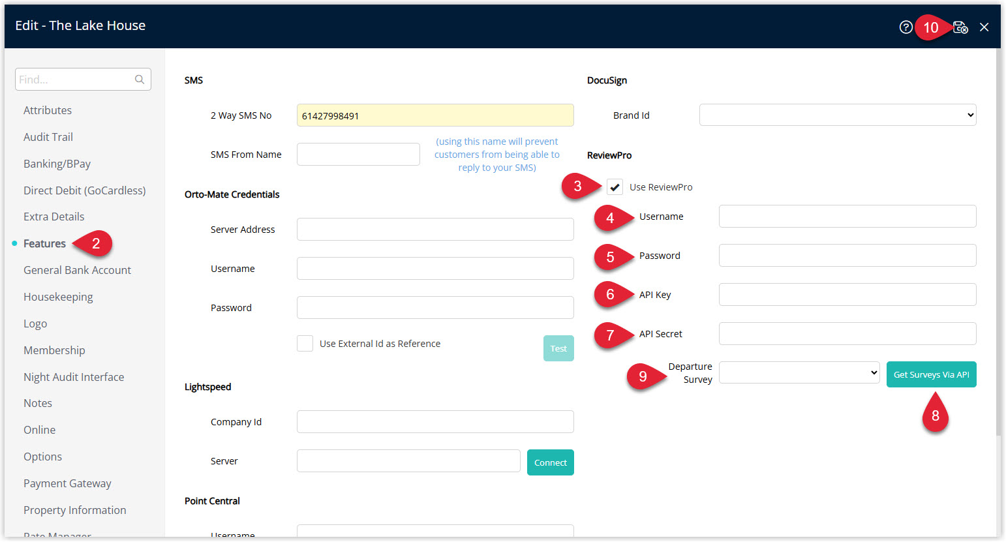Click the search magnifier in Find box

[140, 80]
